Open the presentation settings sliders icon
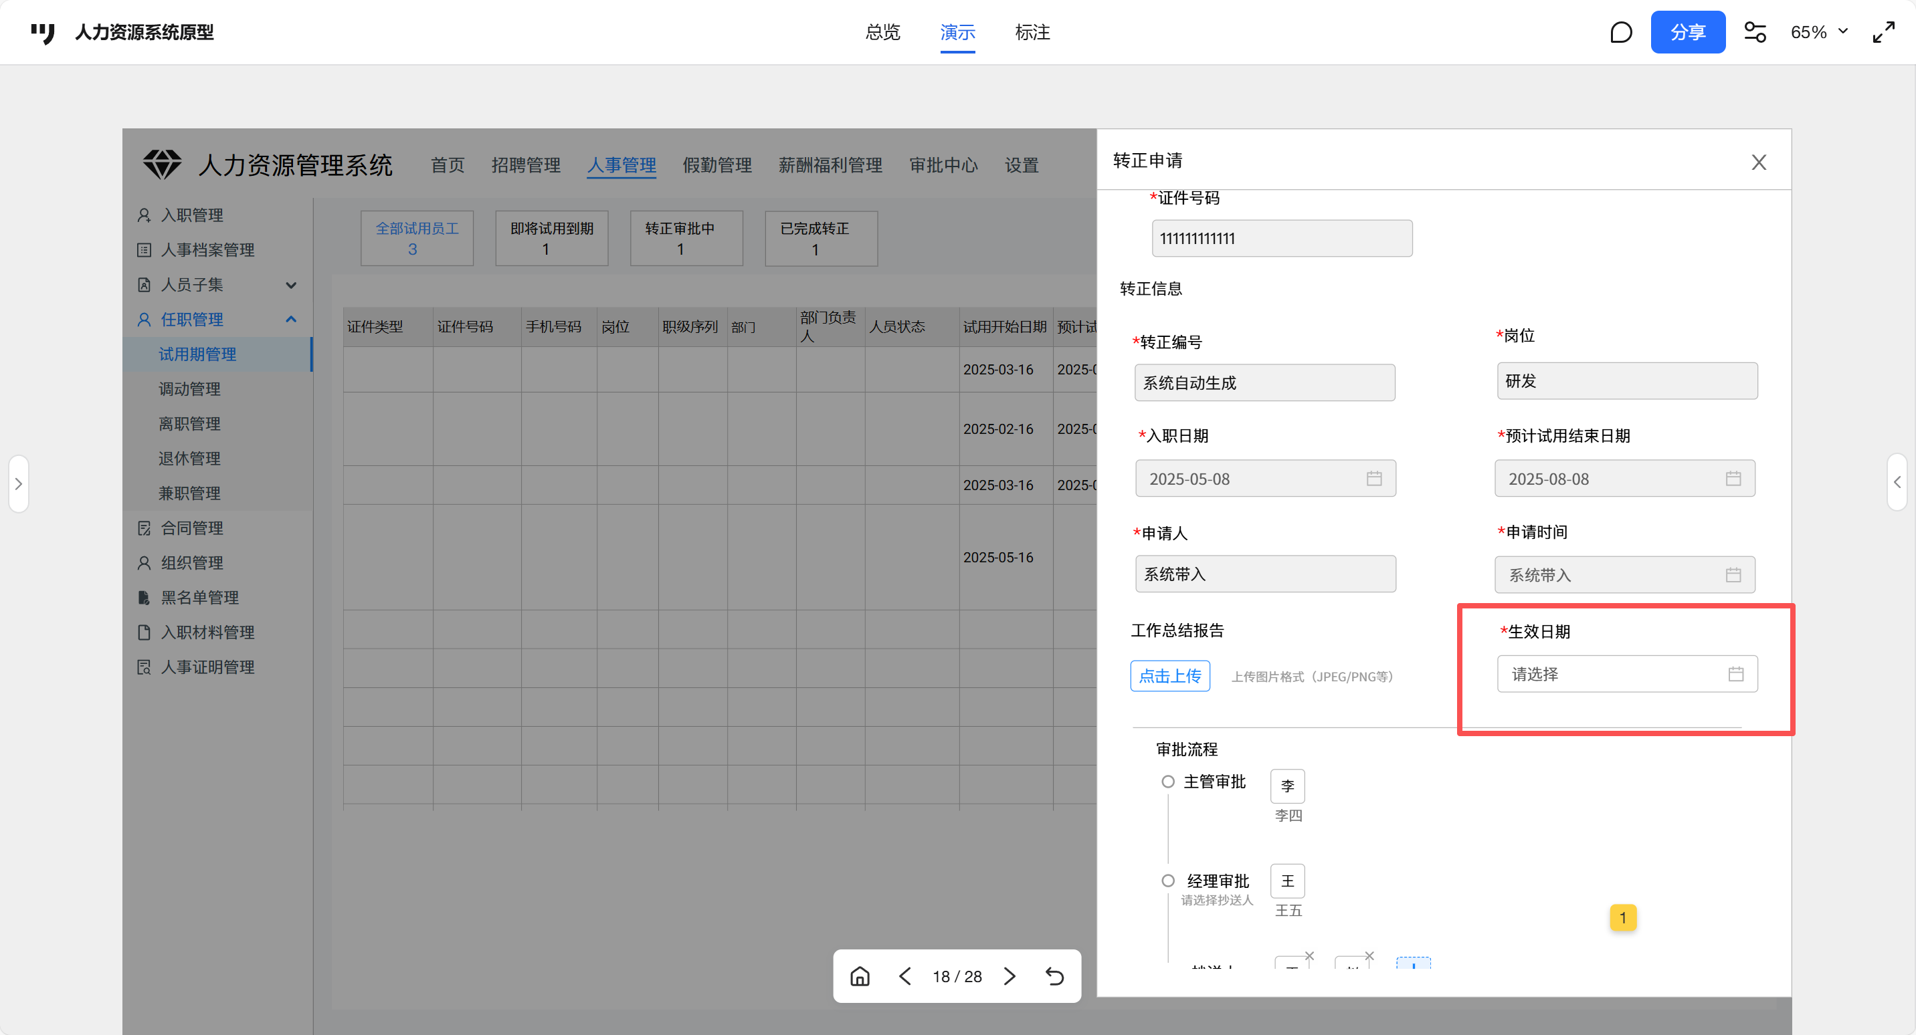Viewport: 1916px width, 1035px height. pos(1755,32)
